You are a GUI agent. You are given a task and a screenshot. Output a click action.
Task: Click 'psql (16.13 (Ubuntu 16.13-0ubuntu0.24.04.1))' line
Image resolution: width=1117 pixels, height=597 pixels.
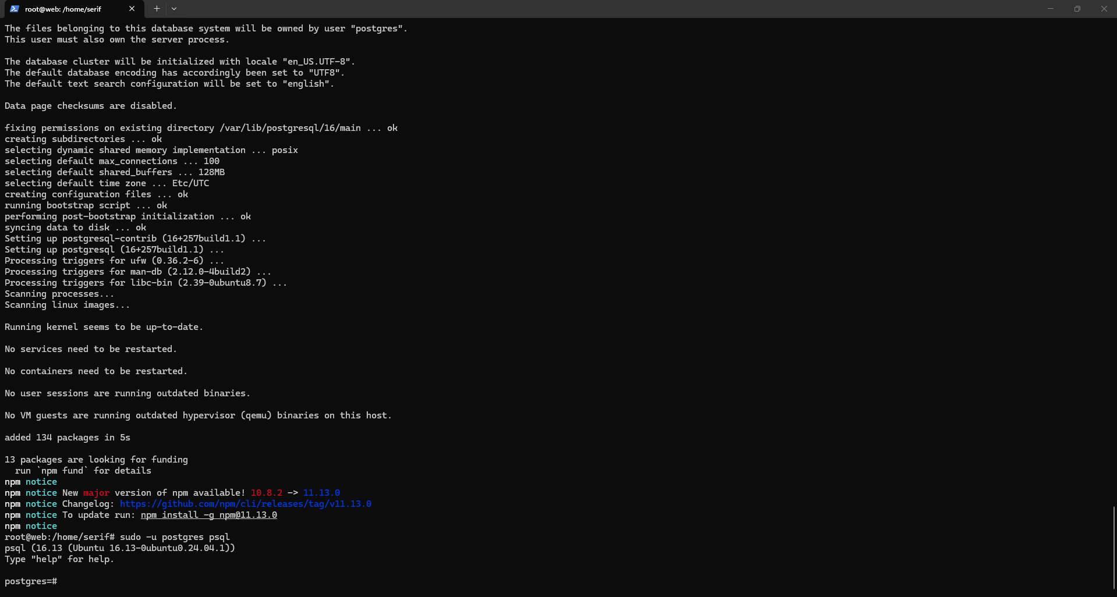coord(120,548)
